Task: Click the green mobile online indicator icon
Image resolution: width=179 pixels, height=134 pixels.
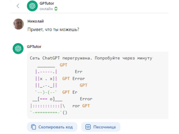Action: pos(56,9)
